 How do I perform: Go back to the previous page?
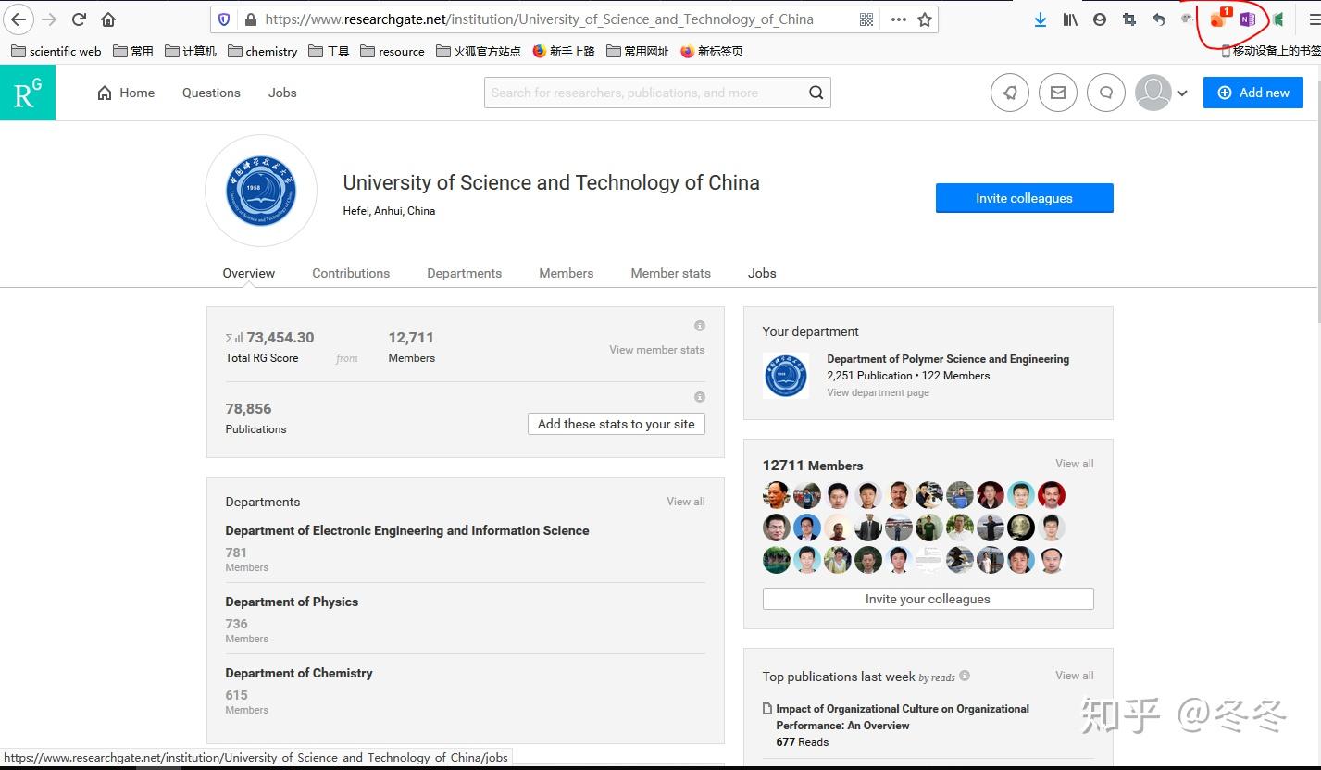pos(19,19)
